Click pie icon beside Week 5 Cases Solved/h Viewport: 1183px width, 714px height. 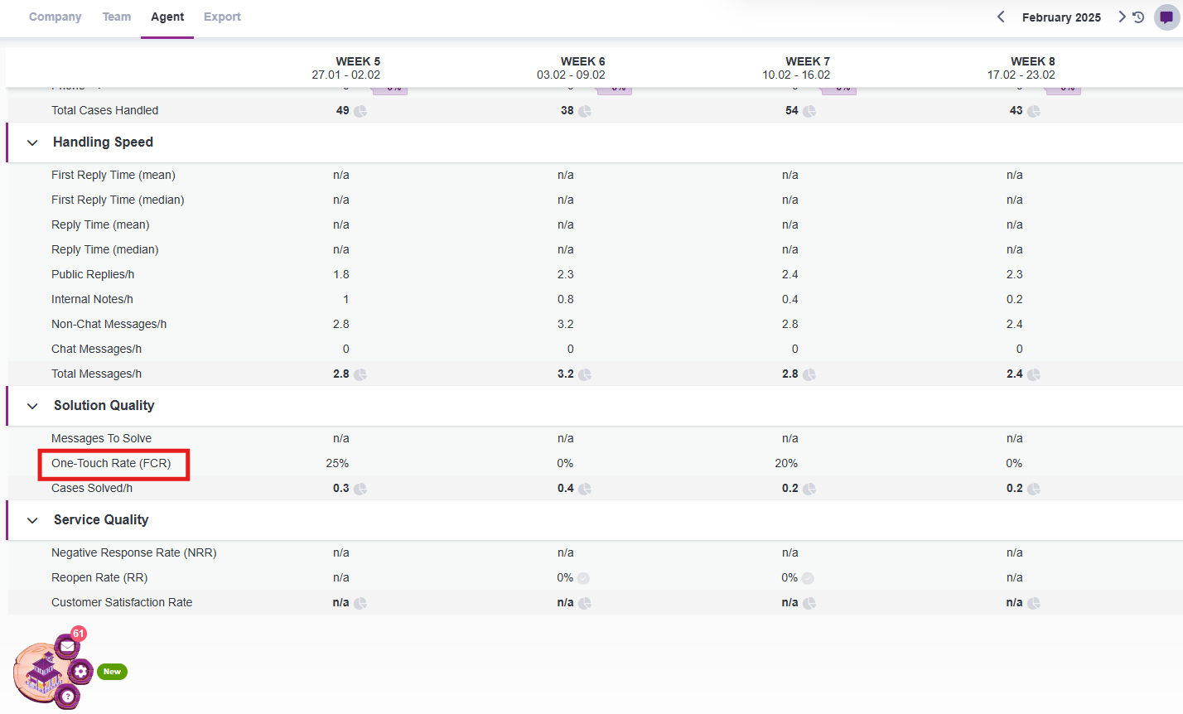click(360, 489)
